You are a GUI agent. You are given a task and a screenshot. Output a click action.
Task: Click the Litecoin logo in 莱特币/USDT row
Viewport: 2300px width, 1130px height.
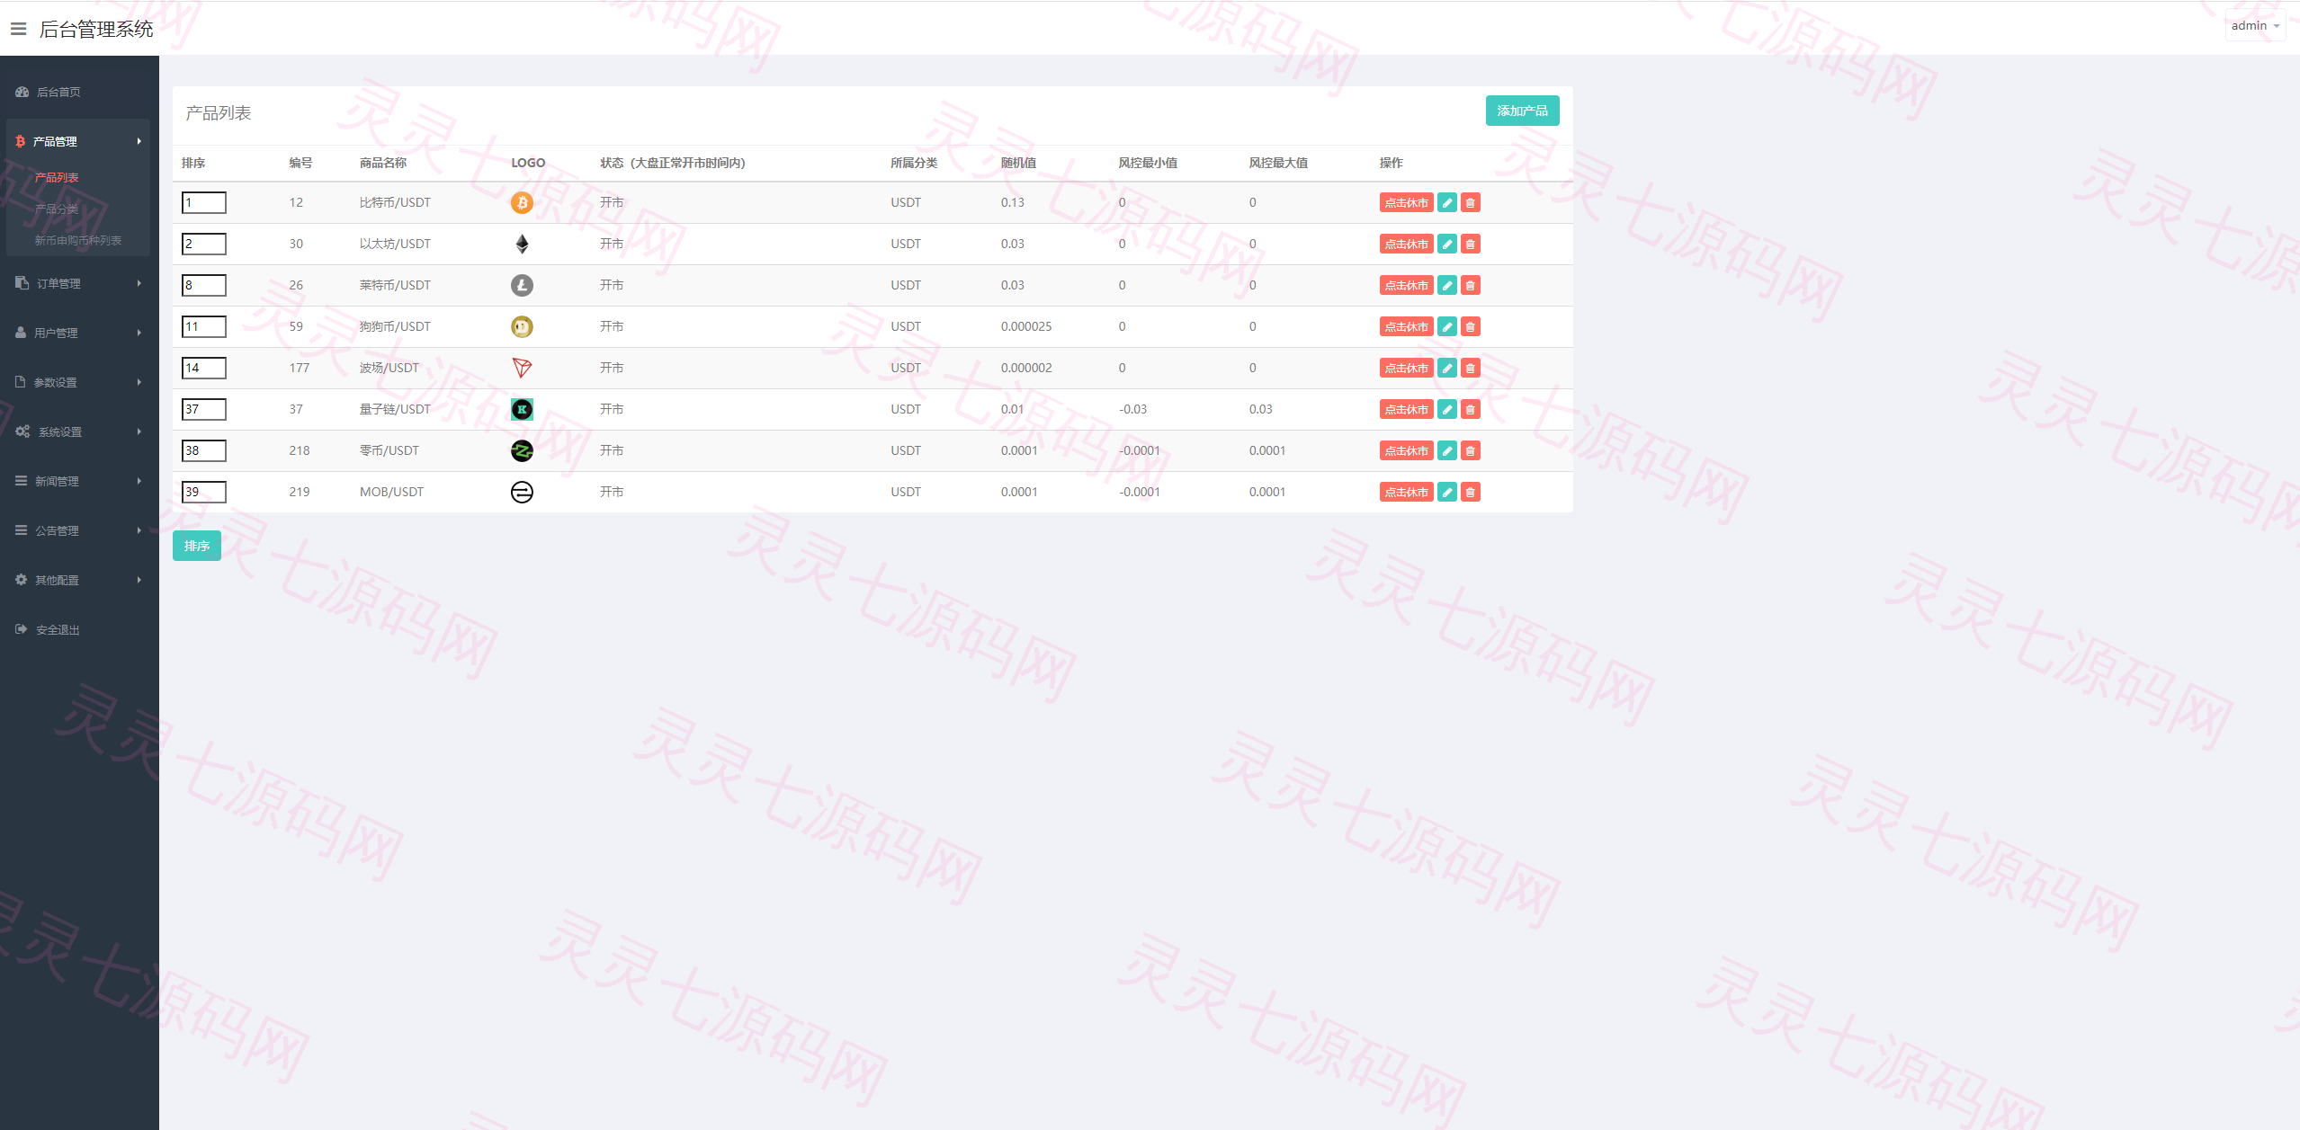click(522, 285)
